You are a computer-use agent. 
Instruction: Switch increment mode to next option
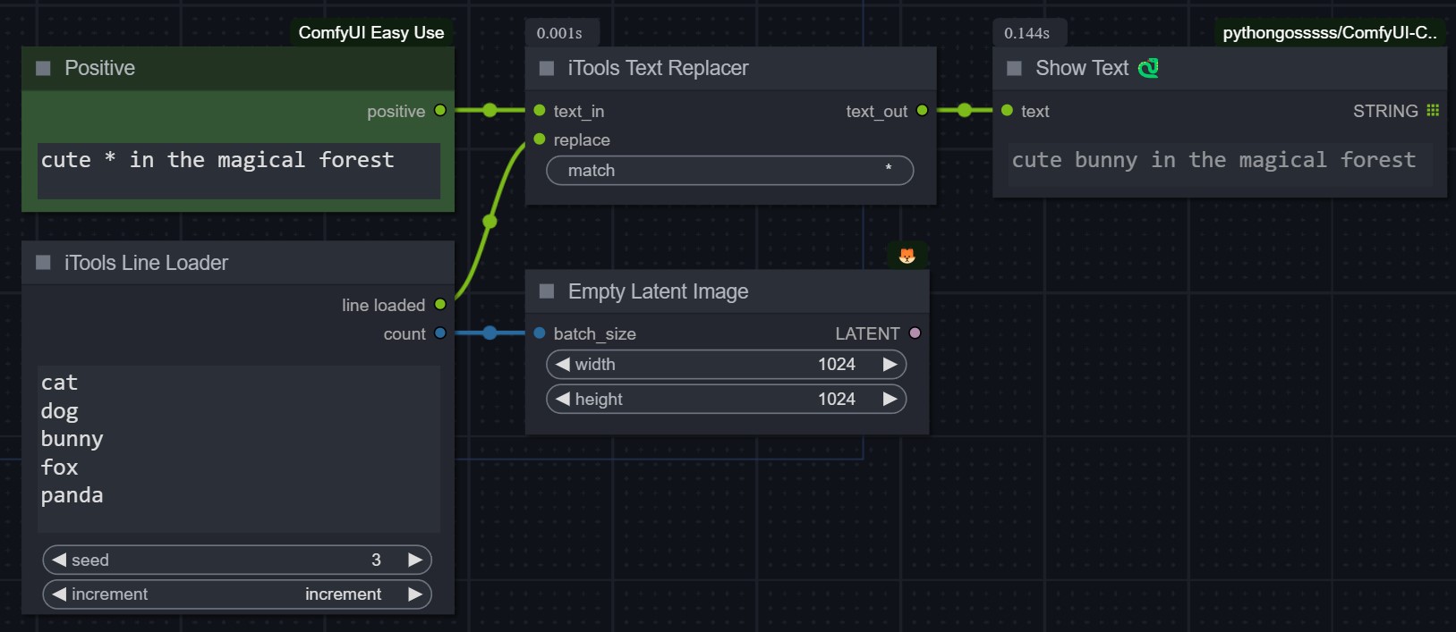(415, 594)
